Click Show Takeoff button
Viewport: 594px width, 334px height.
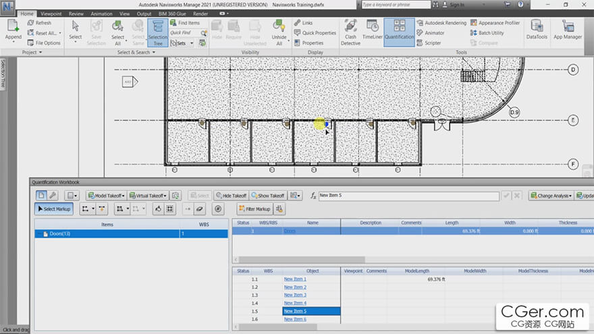(267, 196)
